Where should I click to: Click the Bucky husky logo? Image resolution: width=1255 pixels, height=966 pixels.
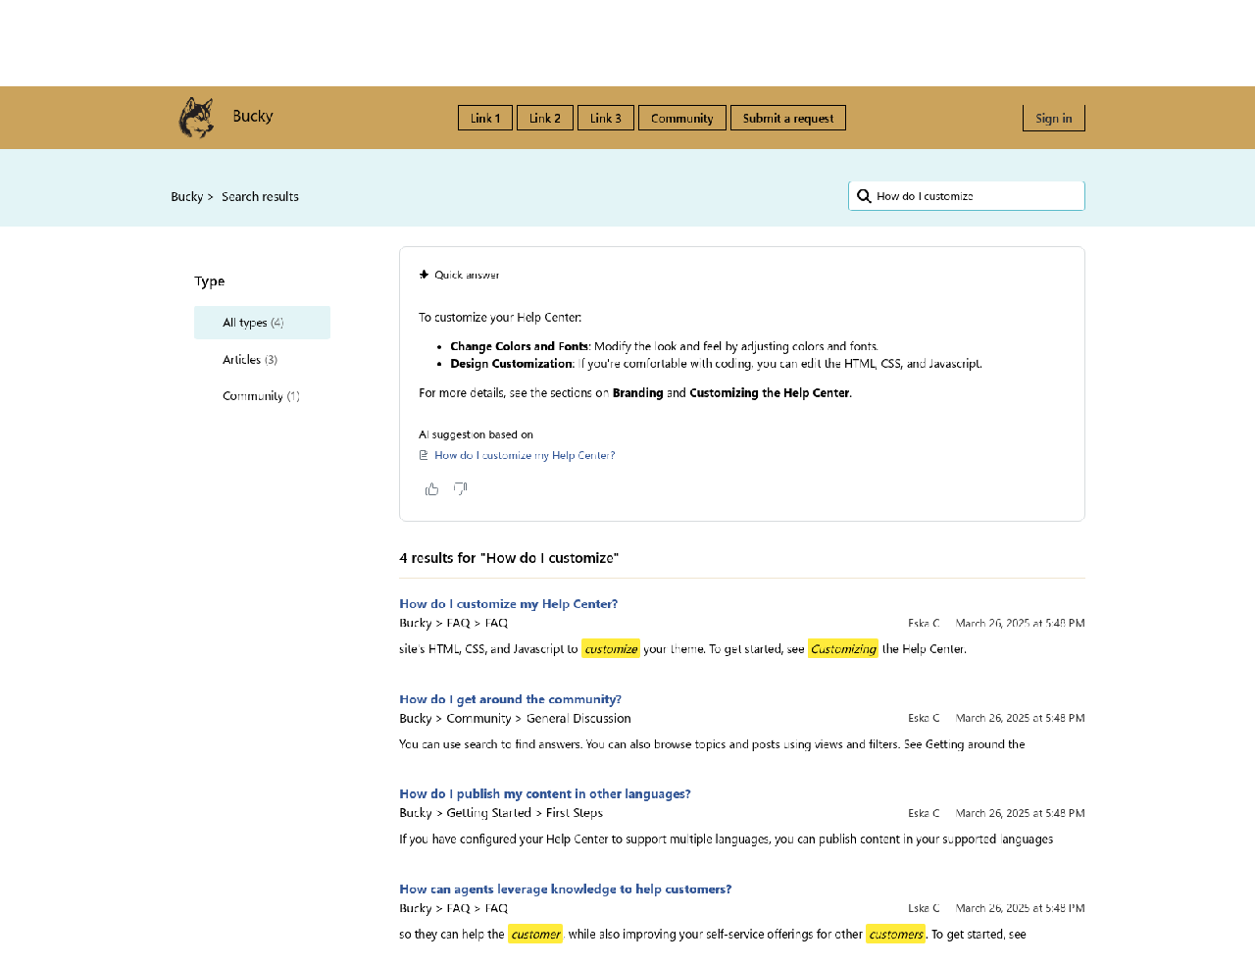tap(196, 118)
